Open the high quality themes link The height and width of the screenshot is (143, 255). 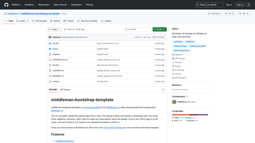click(x=113, y=128)
